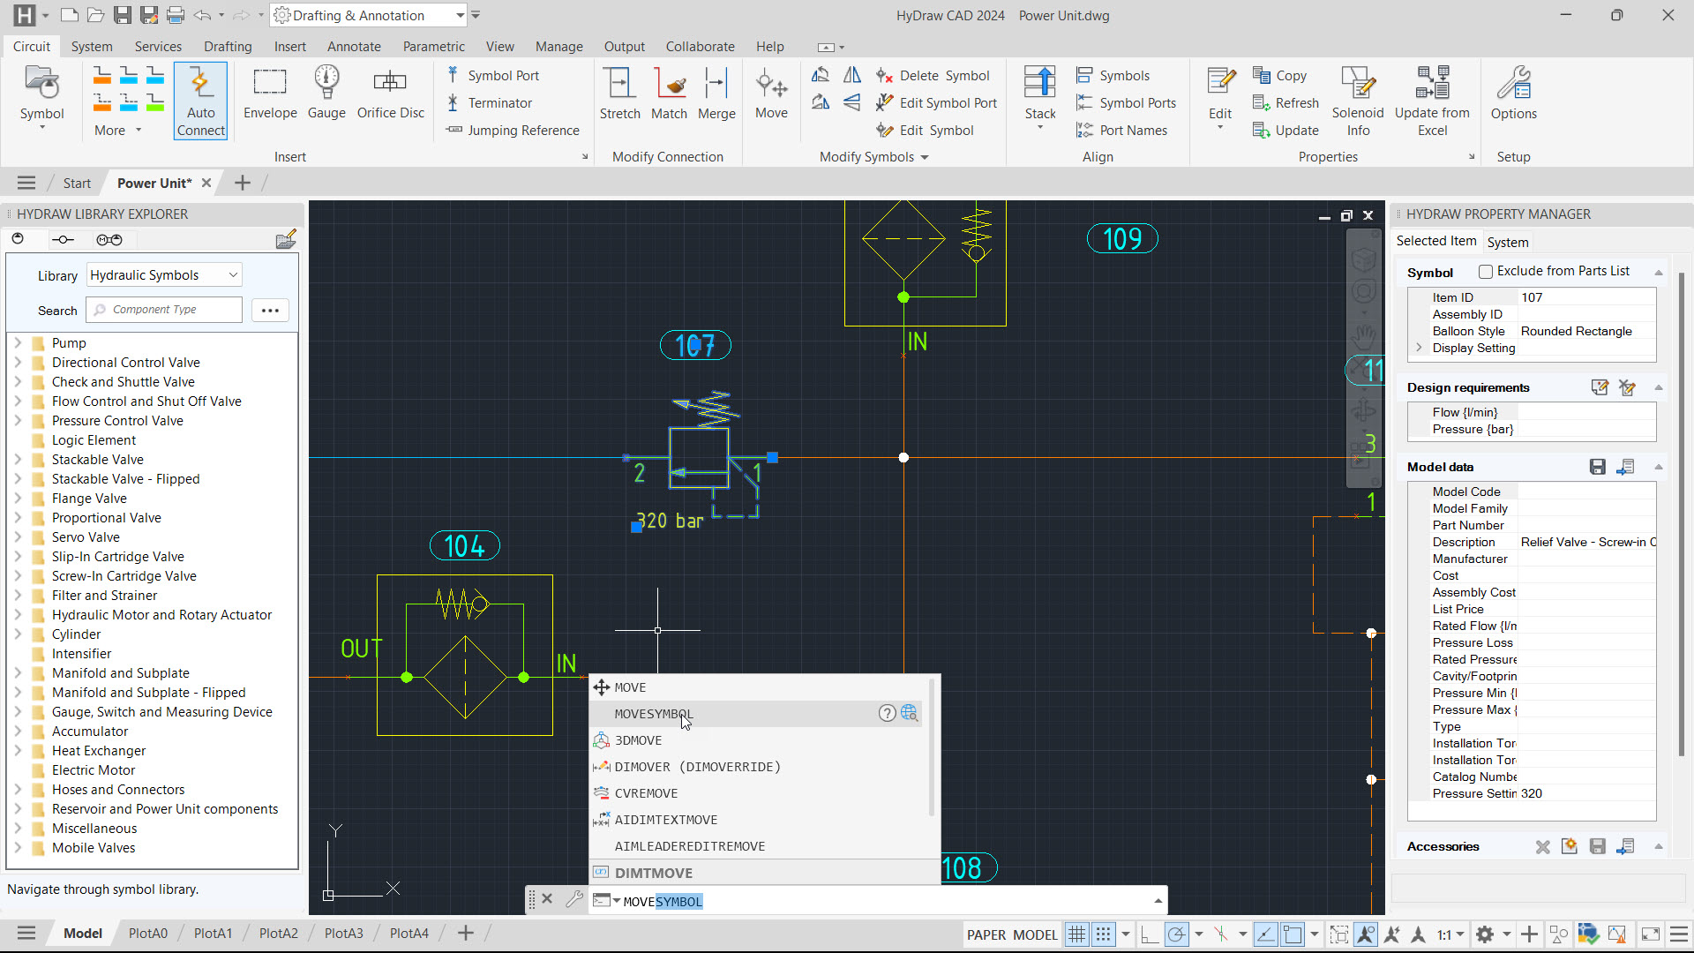Select the Merge connection tool
Image resolution: width=1694 pixels, height=953 pixels.
coord(716,94)
